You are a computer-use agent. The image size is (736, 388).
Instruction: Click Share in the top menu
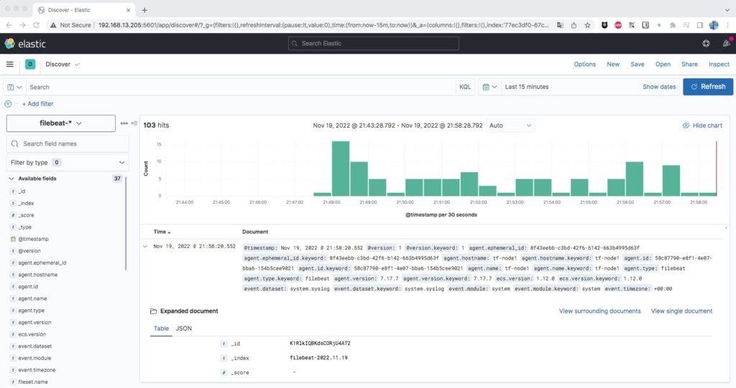(x=689, y=65)
